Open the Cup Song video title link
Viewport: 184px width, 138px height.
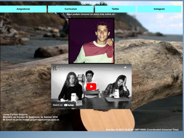click(x=87, y=68)
